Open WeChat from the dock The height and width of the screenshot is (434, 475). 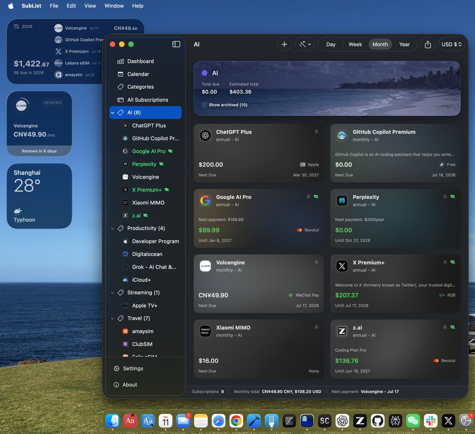coord(413,421)
